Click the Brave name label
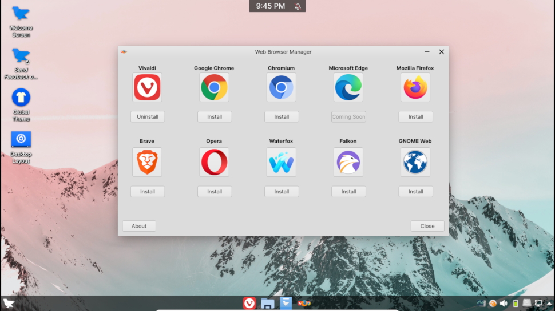This screenshot has width=555, height=311. tap(147, 141)
